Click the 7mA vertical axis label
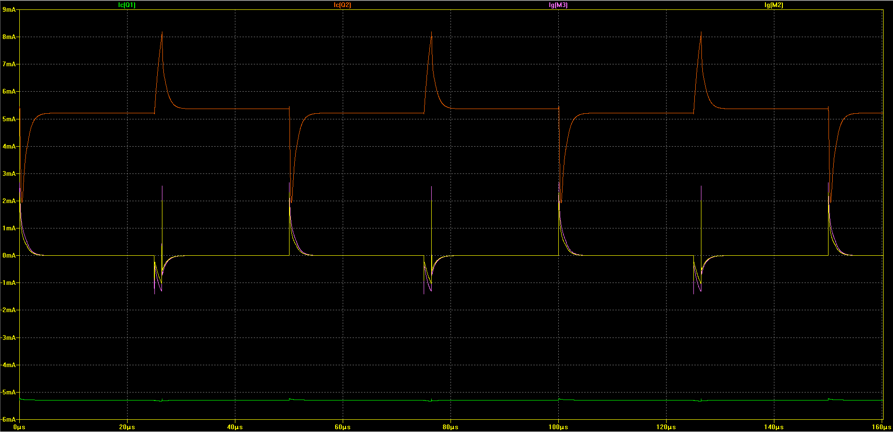The width and height of the screenshot is (893, 432). point(9,64)
